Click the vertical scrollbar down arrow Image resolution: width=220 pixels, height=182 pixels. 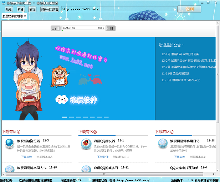[218, 170]
